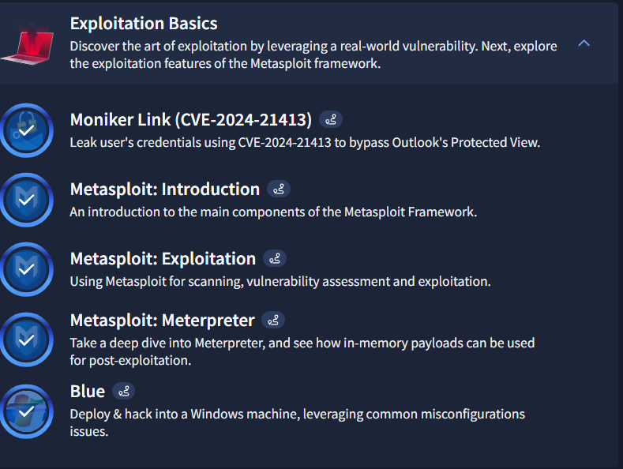Click the Metasploit: Introduction completed room badge

pos(26,200)
